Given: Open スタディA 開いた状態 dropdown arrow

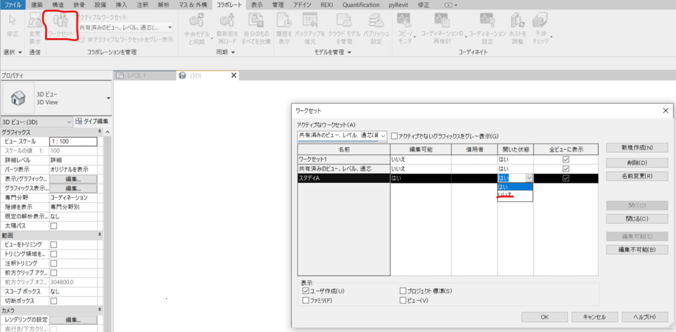Looking at the screenshot, I should (528, 178).
